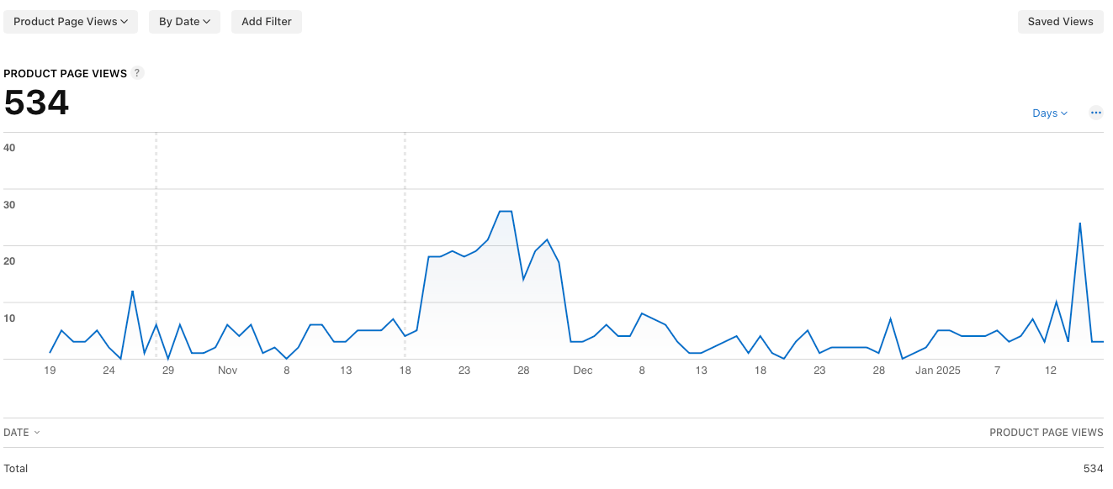The image size is (1113, 489).
Task: Click Add Filter to filter the data
Action: tap(267, 21)
